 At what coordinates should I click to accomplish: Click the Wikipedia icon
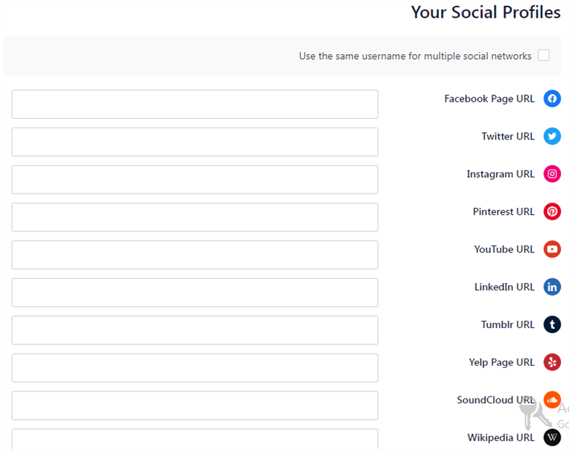click(x=552, y=438)
